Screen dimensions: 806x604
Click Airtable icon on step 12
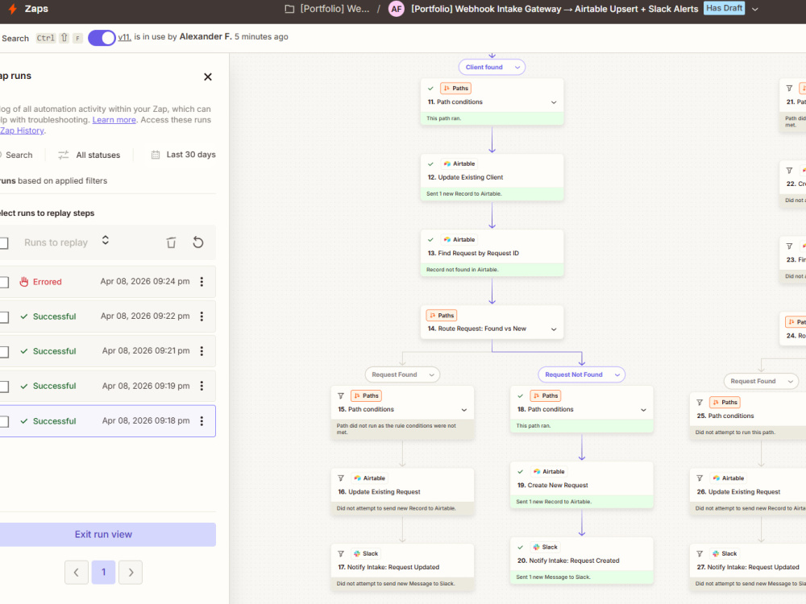(x=447, y=163)
